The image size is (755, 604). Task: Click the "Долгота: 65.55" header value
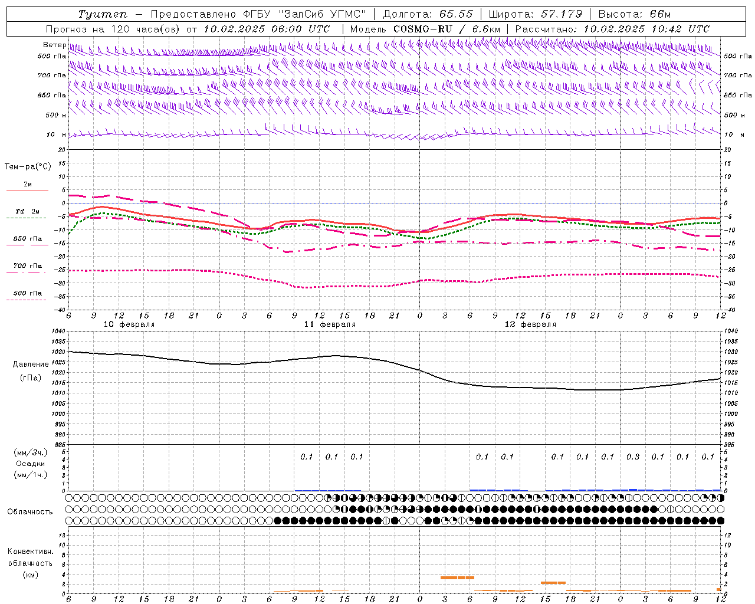(428, 14)
